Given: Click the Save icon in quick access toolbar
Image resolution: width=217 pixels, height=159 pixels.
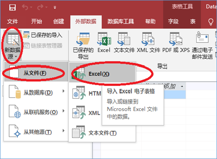Looking at the screenshot, I should [x=13, y=7].
